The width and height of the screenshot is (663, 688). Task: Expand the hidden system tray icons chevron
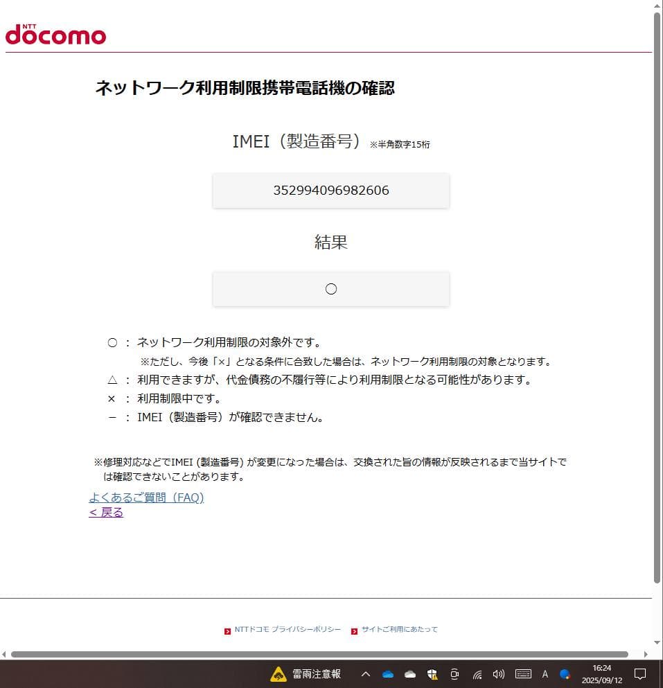click(366, 674)
